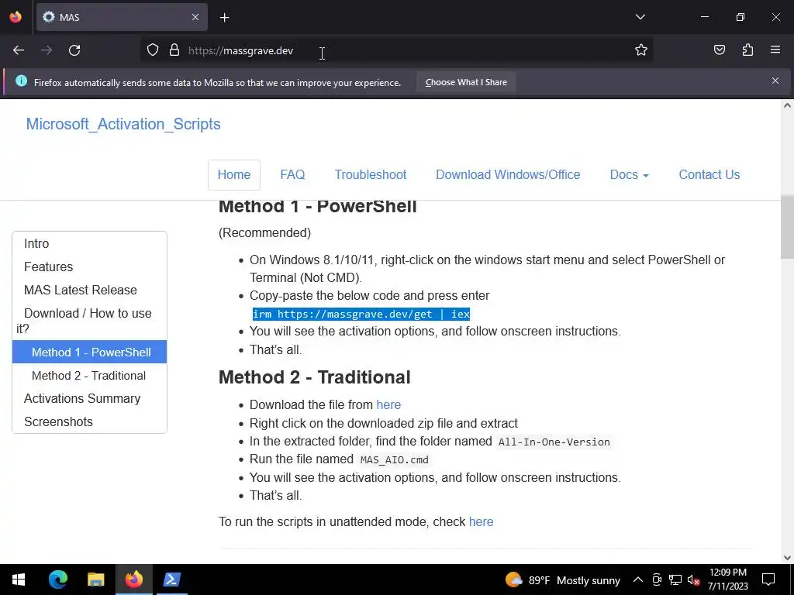The image size is (794, 595).
Task: Launch Microsoft Edge from taskbar
Action: (57, 580)
